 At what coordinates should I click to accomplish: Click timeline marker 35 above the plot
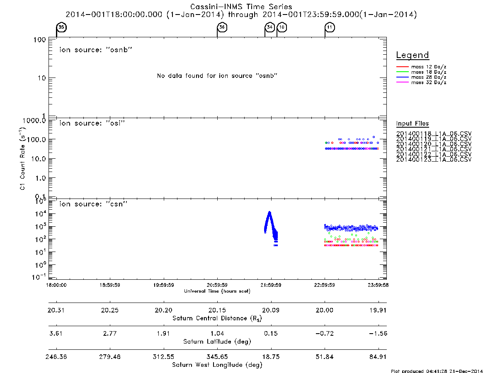pos(61,27)
